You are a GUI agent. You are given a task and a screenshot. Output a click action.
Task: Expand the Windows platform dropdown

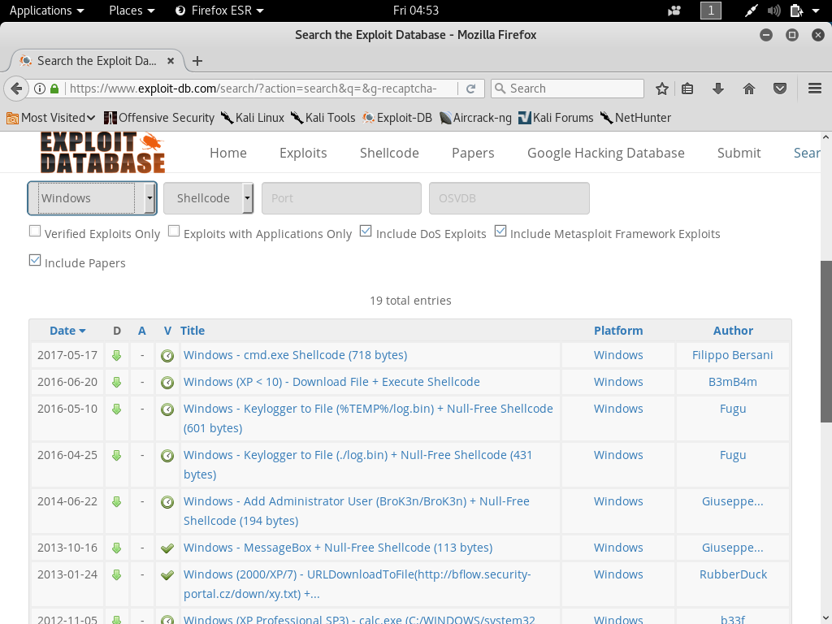point(93,198)
